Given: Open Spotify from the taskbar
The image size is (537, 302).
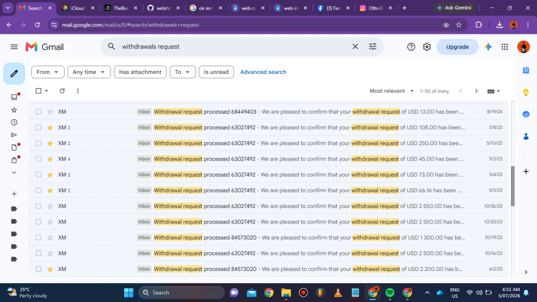Looking at the screenshot, I should pos(390,292).
